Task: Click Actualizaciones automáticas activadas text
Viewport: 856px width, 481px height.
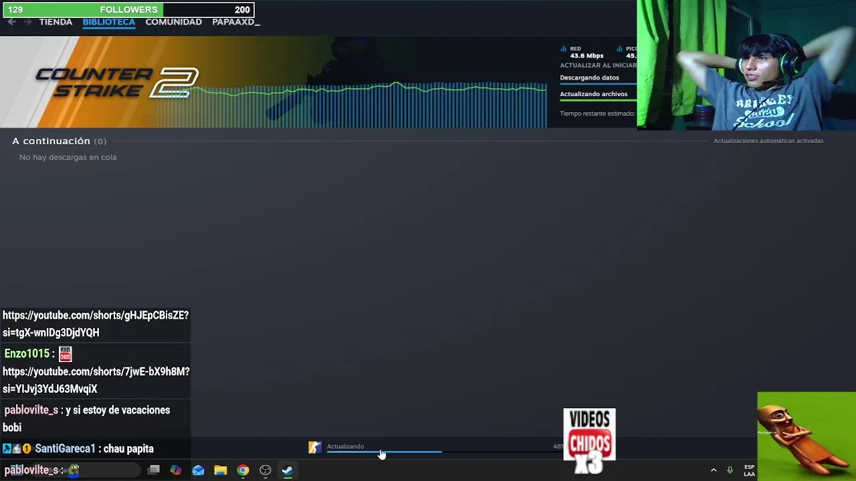Action: pyautogui.click(x=768, y=141)
